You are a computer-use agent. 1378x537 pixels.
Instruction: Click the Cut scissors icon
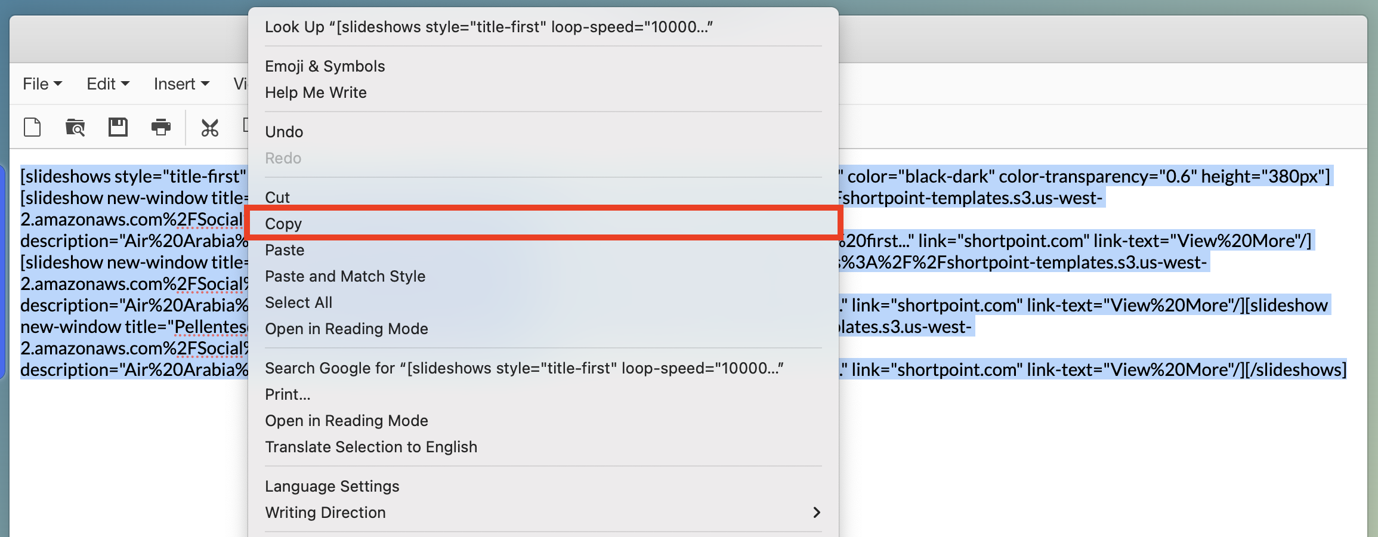point(210,127)
